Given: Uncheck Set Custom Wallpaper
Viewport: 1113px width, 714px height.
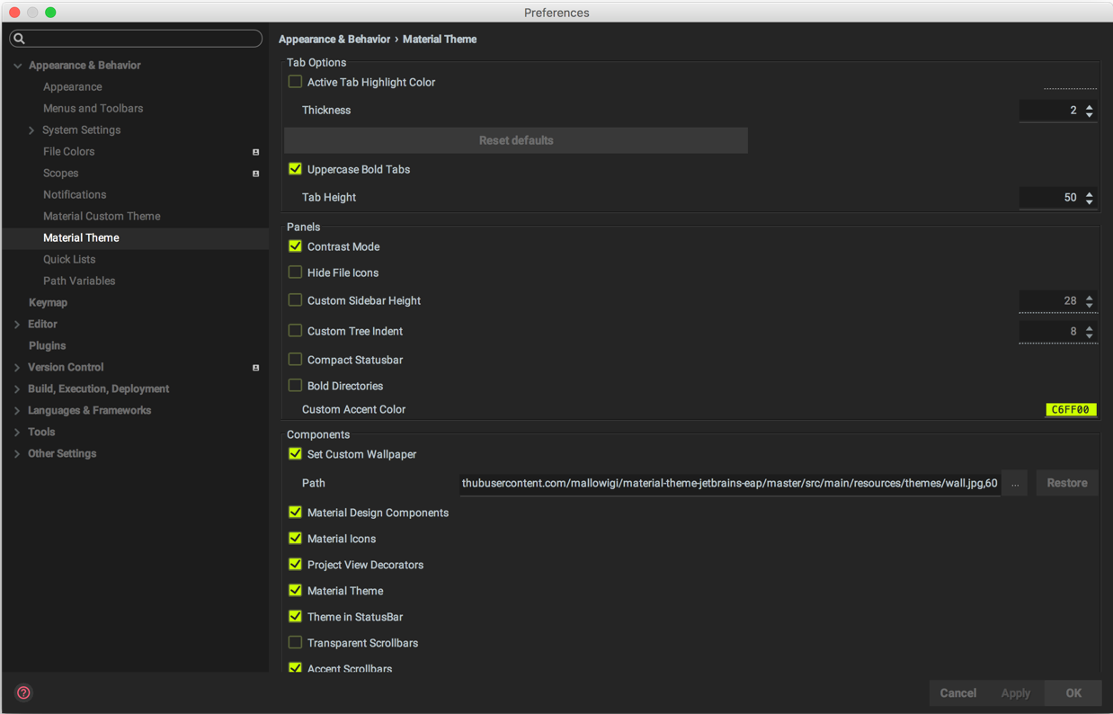Looking at the screenshot, I should click(295, 454).
